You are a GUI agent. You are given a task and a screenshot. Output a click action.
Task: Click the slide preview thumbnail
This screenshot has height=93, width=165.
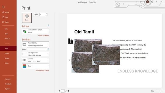pos(115,51)
